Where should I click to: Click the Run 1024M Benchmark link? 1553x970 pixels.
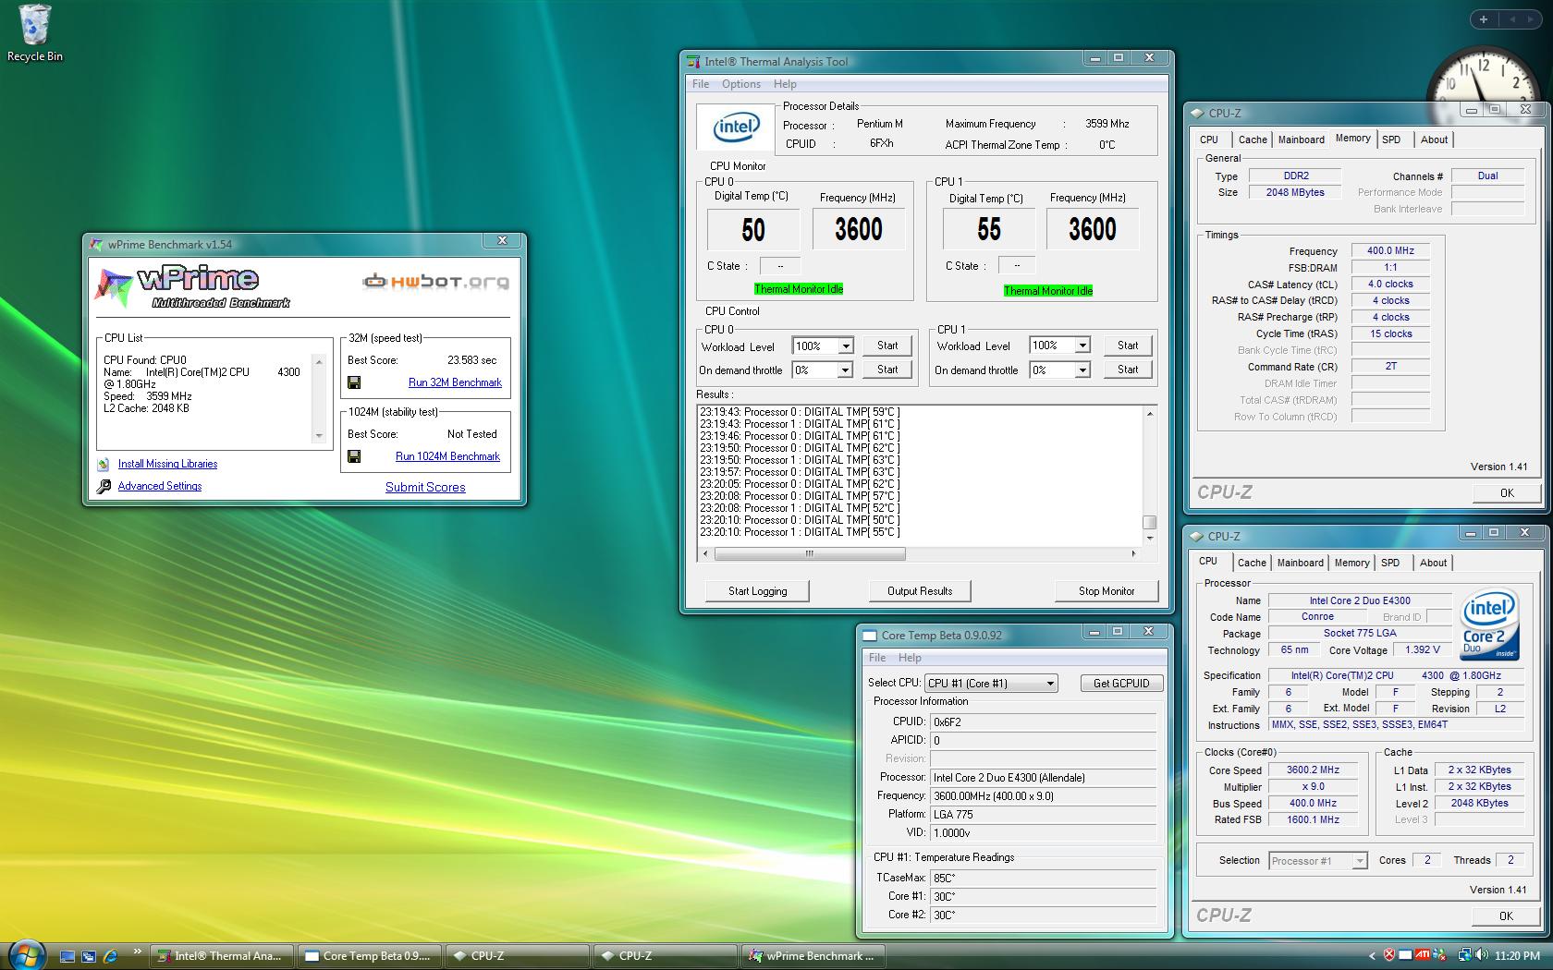447,456
